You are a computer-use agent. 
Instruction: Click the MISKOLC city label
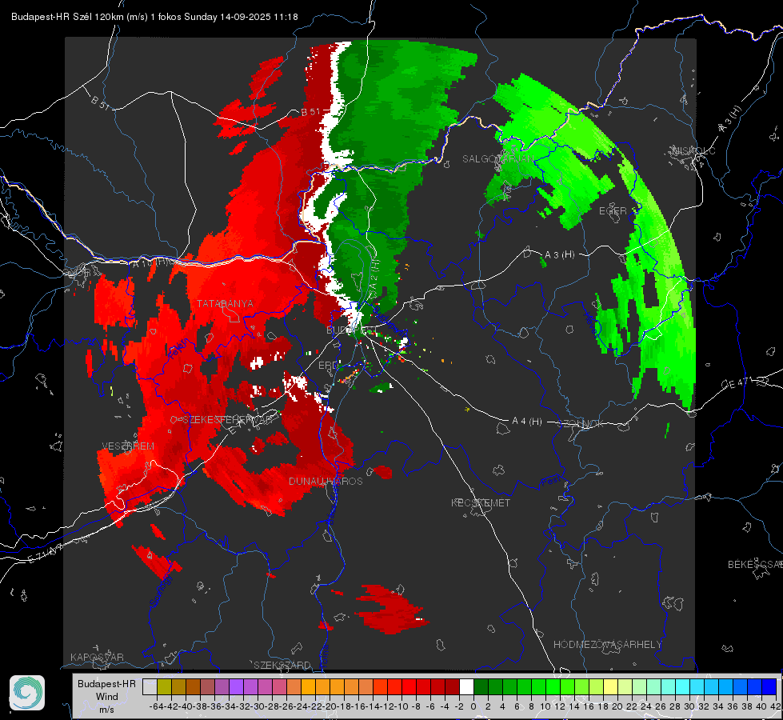tap(693, 150)
